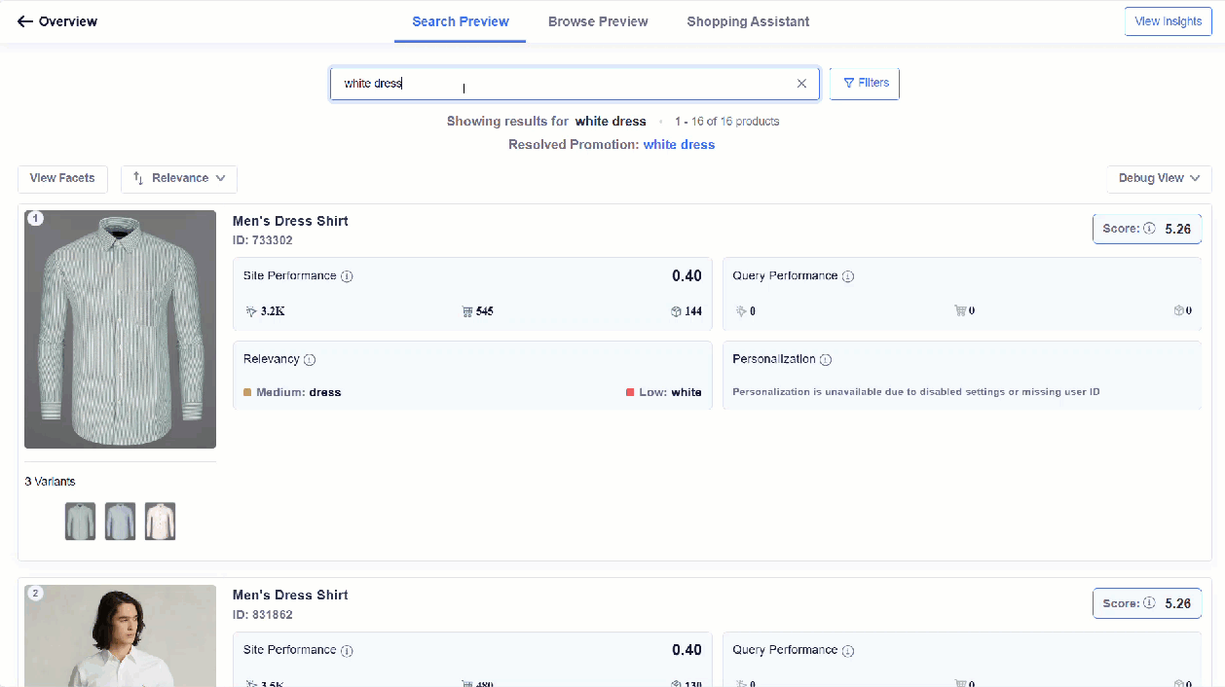Click the model image of product 831862
This screenshot has width=1225, height=687.
coord(121,635)
